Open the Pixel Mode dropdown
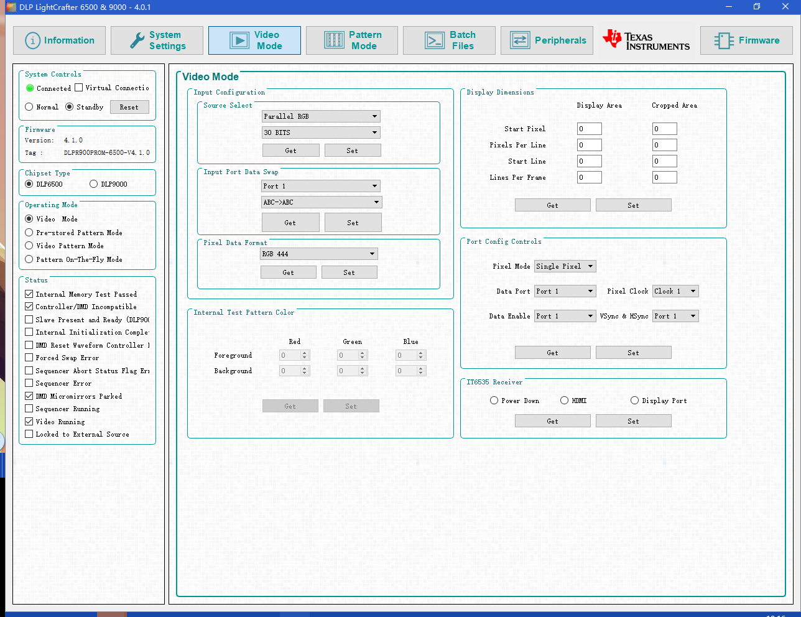 click(x=565, y=266)
